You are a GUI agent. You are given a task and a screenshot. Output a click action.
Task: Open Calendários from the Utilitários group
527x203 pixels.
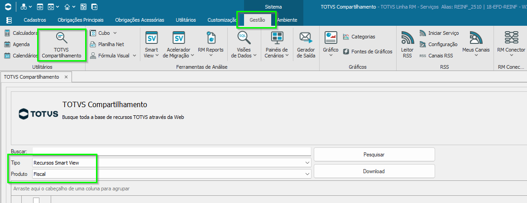(x=21, y=56)
